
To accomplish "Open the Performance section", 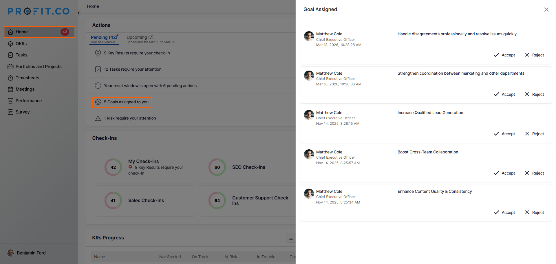I will pos(28,101).
